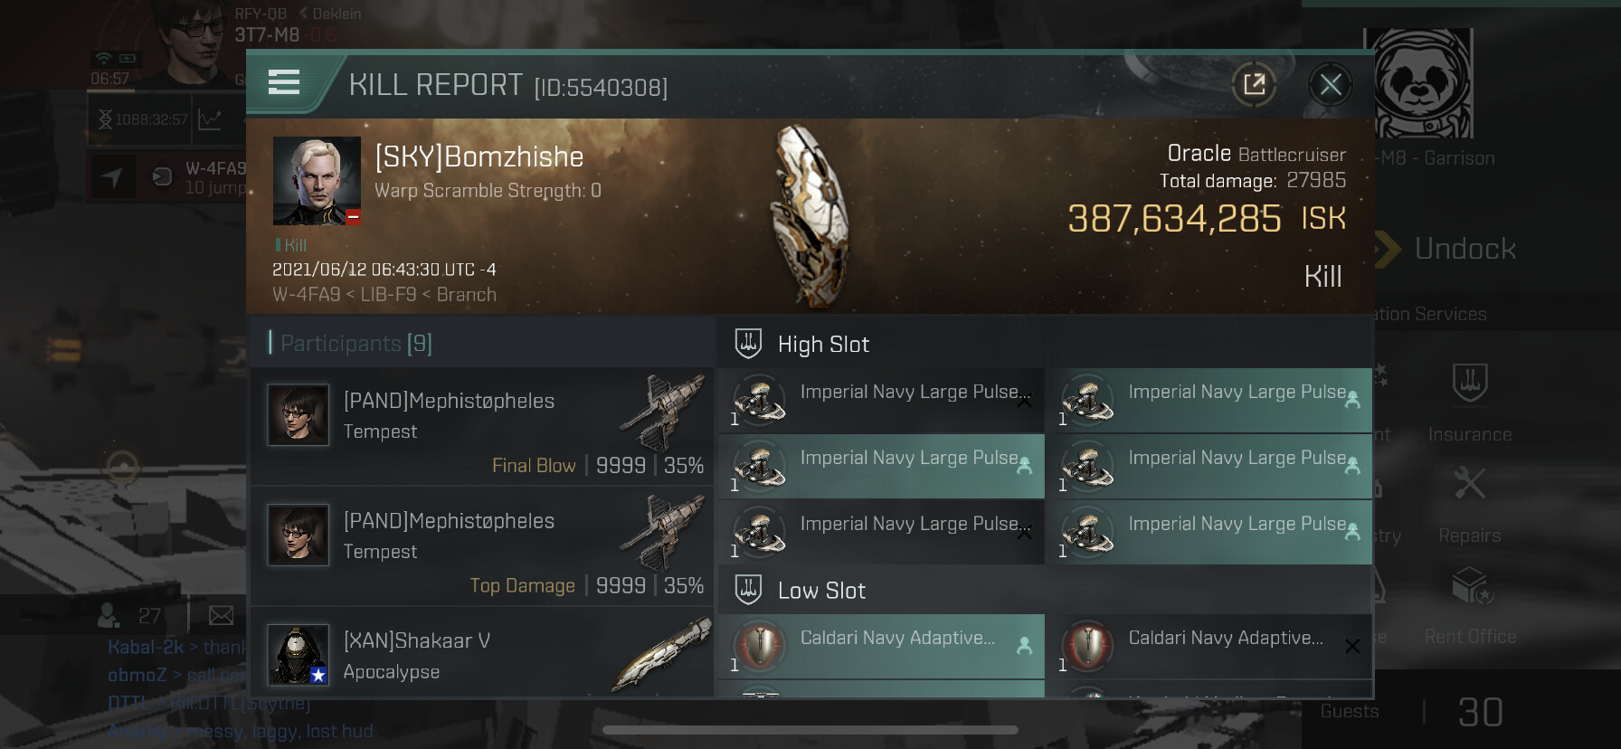This screenshot has width=1621, height=749.
Task: Open the Rent Office service
Action: click(1470, 605)
